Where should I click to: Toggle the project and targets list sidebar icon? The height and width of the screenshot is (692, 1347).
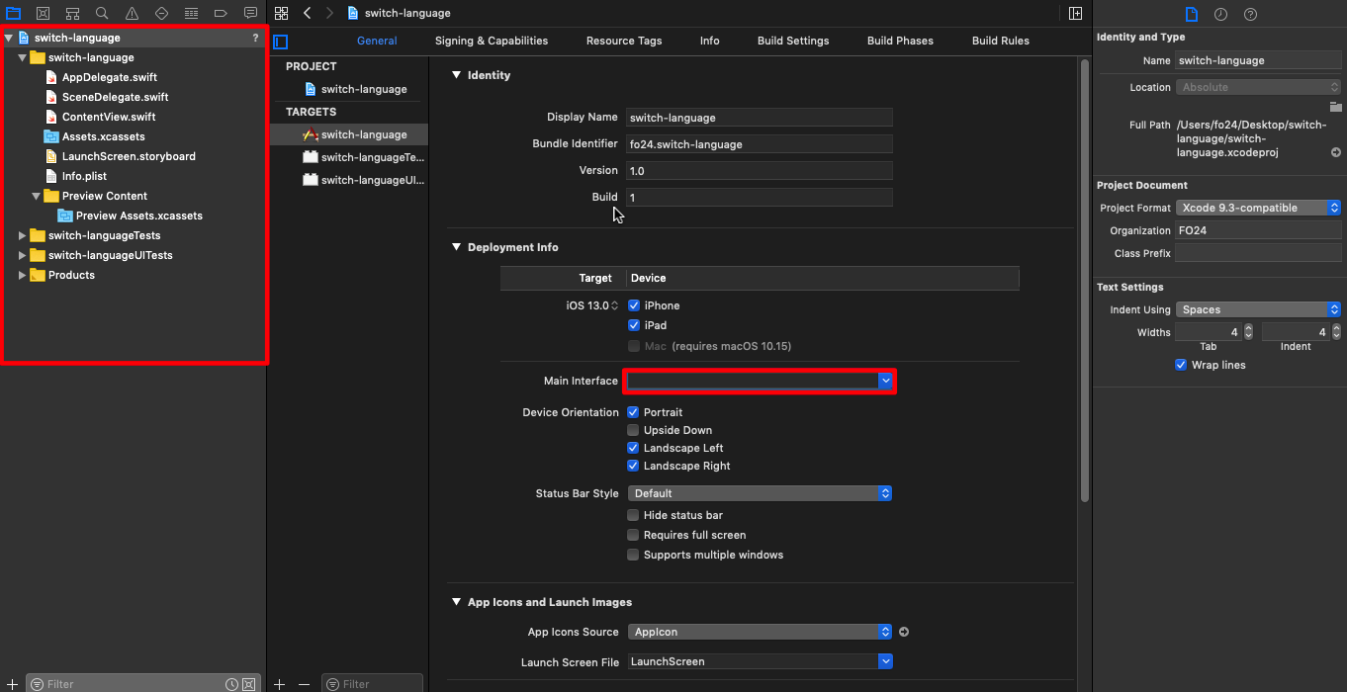pos(280,42)
